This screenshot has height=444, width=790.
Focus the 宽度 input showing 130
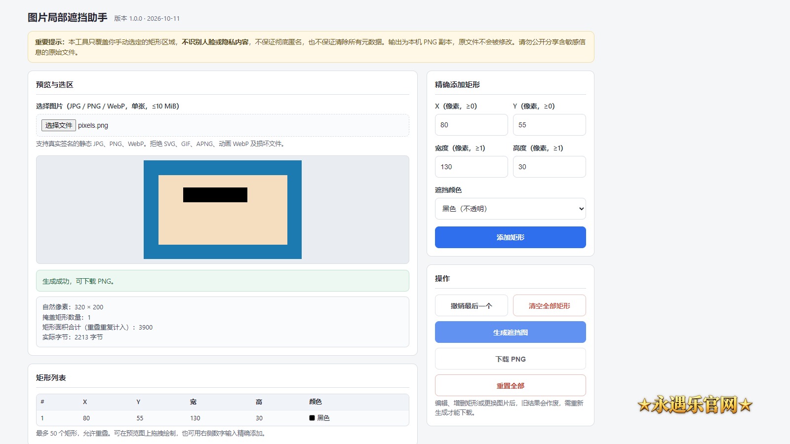pos(471,167)
